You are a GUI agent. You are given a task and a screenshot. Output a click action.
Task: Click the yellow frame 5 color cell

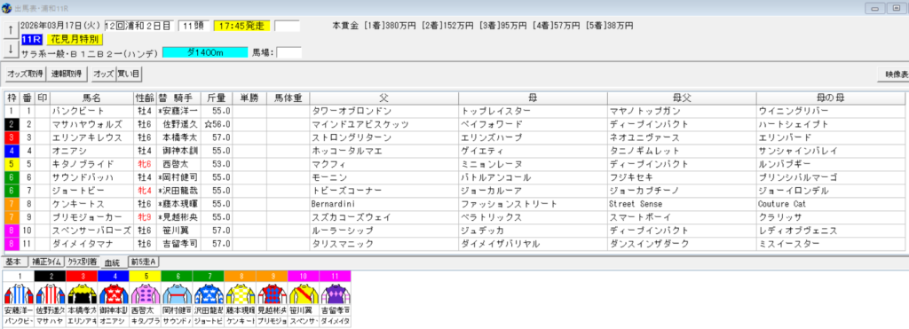point(12,164)
